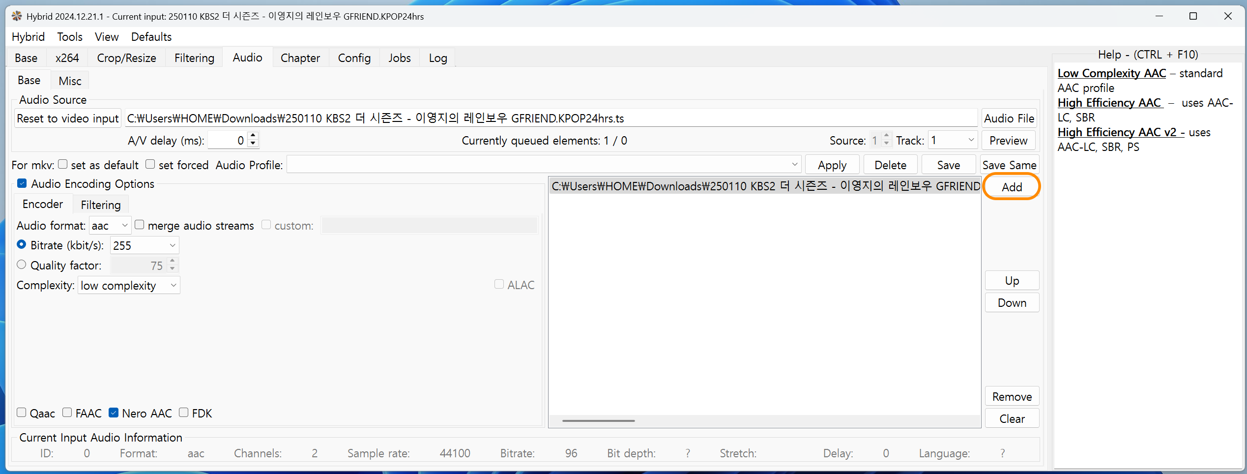
Task: Uncheck the Nero AAC encoder
Action: (x=113, y=413)
